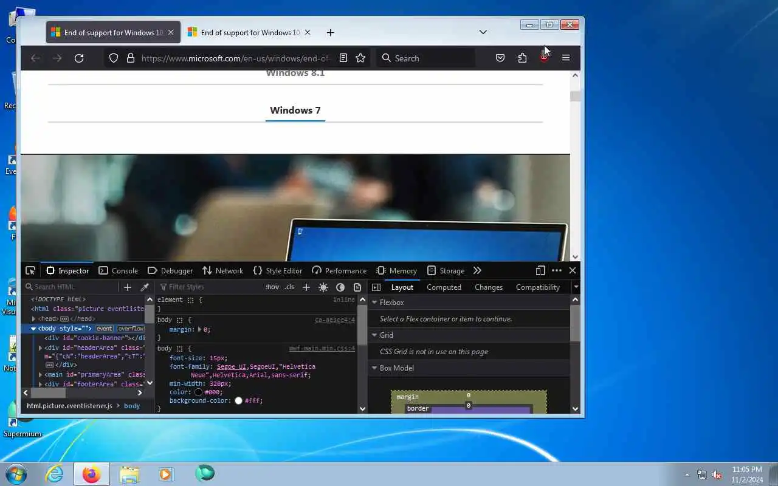Click the red extension icon in toolbar
This screenshot has width=778, height=486.
click(x=544, y=58)
